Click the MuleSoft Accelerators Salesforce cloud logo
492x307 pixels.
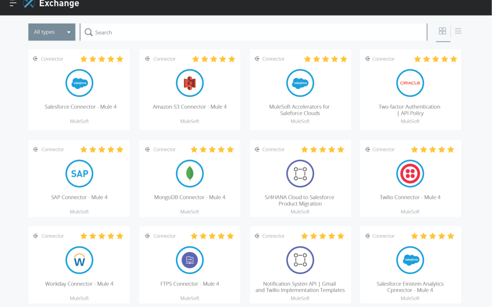click(x=300, y=83)
